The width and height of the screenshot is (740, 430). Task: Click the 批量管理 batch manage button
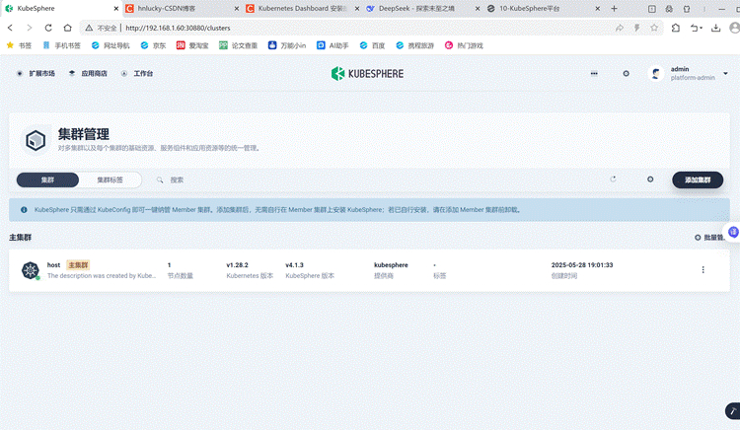pos(709,238)
